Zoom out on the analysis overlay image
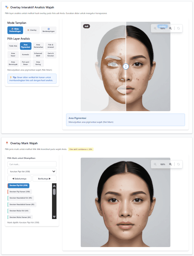The height and width of the screenshot is (256, 194). (155, 28)
